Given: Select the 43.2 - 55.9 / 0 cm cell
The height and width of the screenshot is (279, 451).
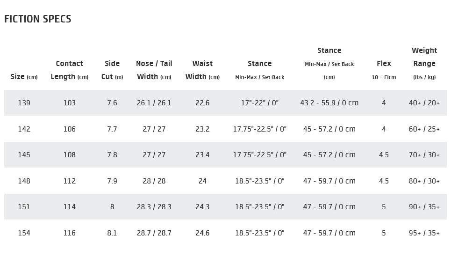Looking at the screenshot, I should click(x=329, y=103).
